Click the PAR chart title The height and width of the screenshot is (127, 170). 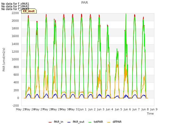point(84,3)
